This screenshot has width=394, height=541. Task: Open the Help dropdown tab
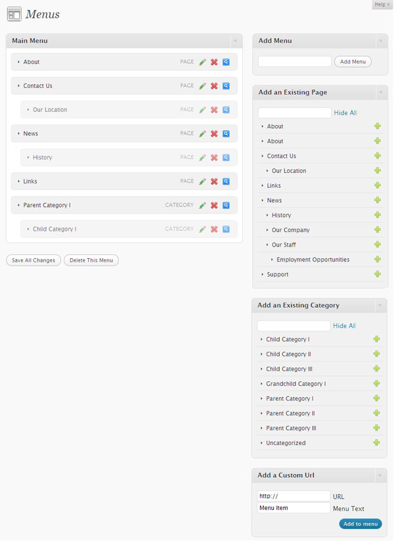[x=382, y=5]
